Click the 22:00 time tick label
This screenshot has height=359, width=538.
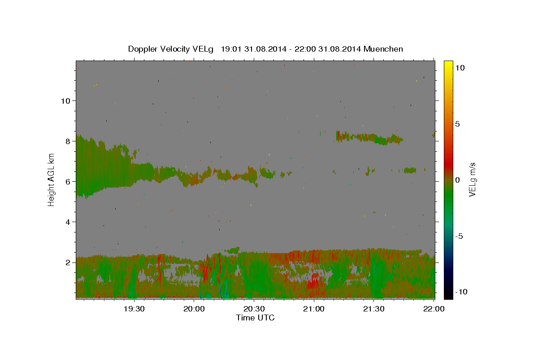[434, 309]
